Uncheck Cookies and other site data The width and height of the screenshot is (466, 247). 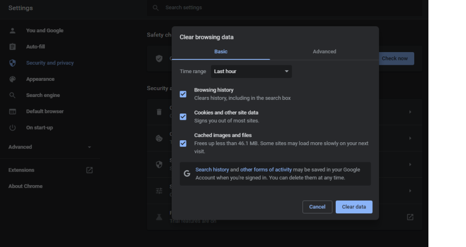tap(183, 117)
